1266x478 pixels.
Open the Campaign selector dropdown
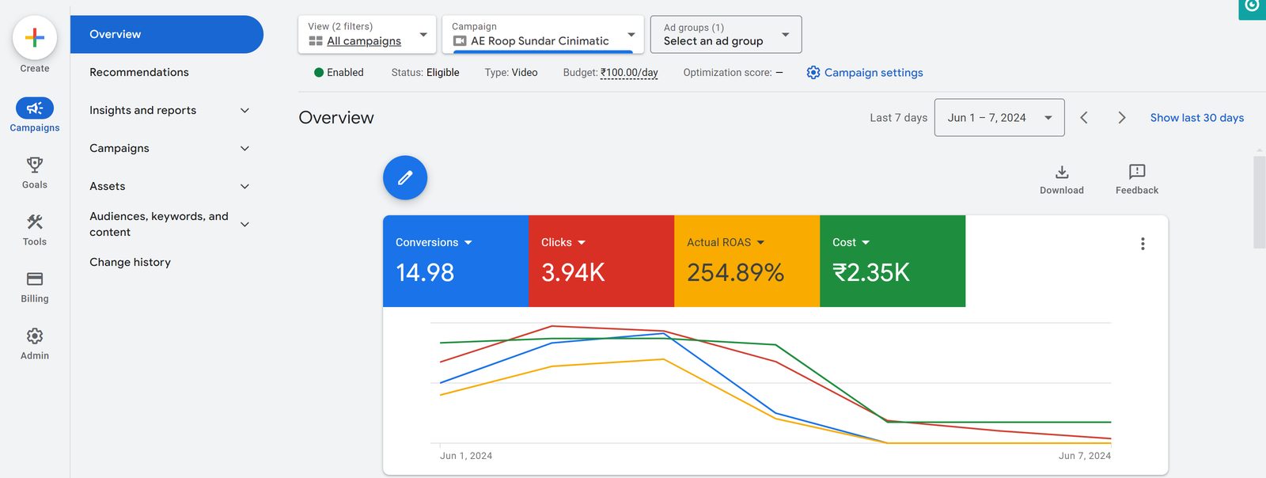(x=543, y=34)
